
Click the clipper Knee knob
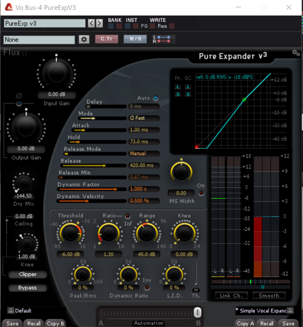tap(27, 244)
